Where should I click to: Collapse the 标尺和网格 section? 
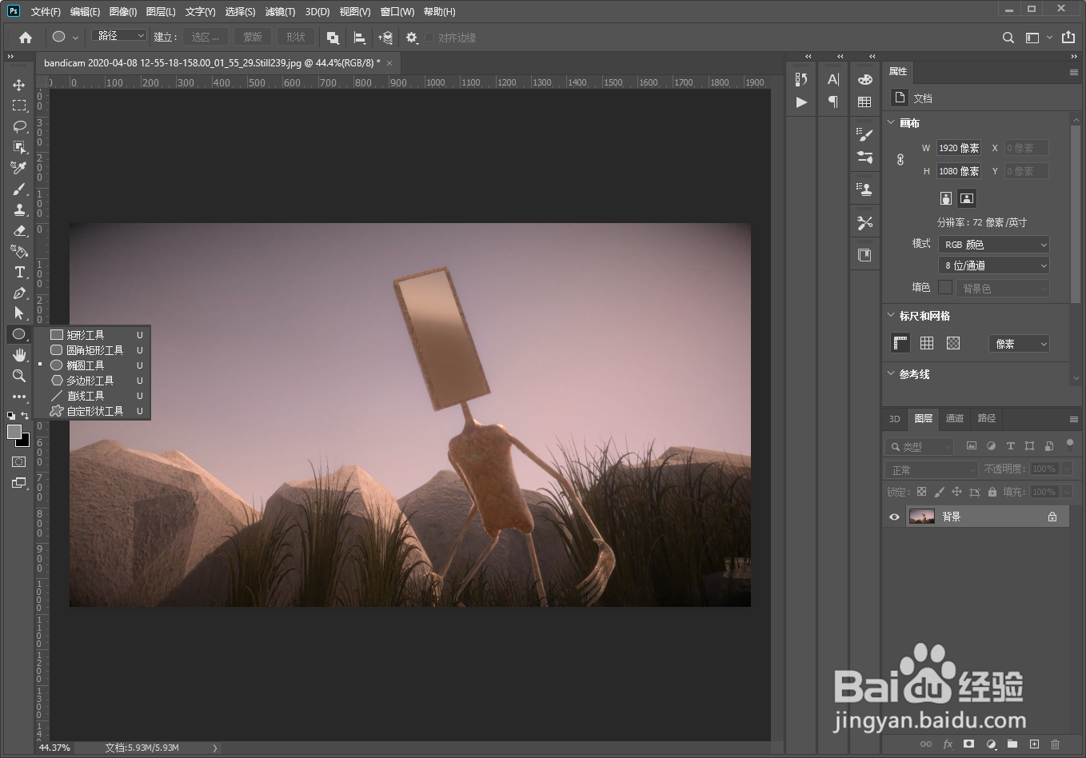pyautogui.click(x=892, y=315)
